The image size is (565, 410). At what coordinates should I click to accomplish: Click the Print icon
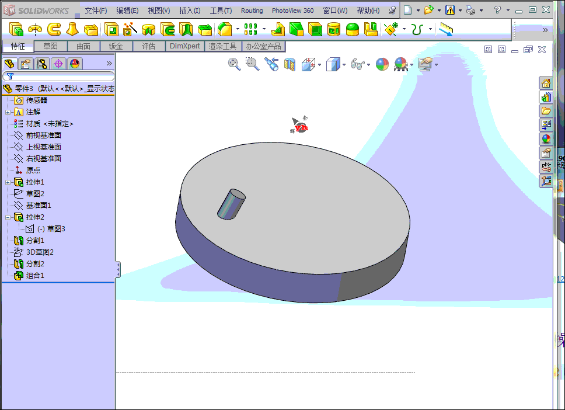(470, 10)
